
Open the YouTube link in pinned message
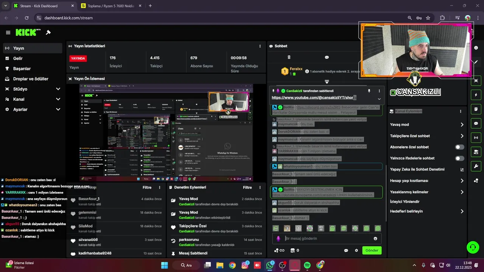coord(314,97)
